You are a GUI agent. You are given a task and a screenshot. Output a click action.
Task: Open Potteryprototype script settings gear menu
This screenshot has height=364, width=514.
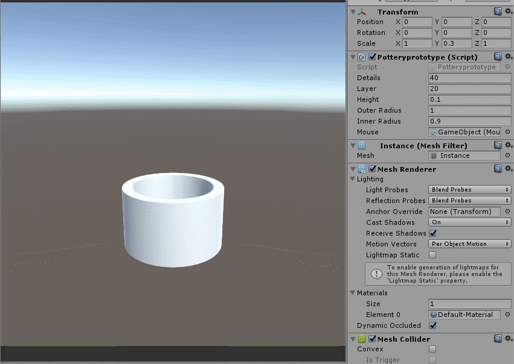(x=508, y=57)
